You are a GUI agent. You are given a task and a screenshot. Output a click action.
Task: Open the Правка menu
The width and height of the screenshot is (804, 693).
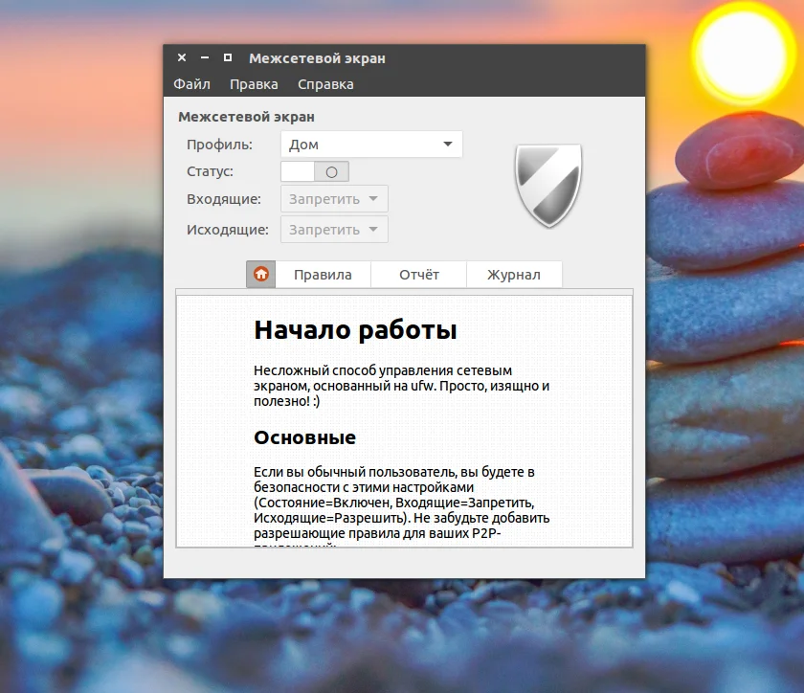click(x=254, y=84)
